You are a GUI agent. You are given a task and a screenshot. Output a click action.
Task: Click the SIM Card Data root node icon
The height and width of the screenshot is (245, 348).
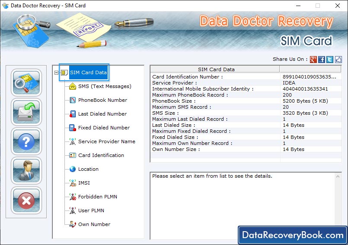point(64,72)
